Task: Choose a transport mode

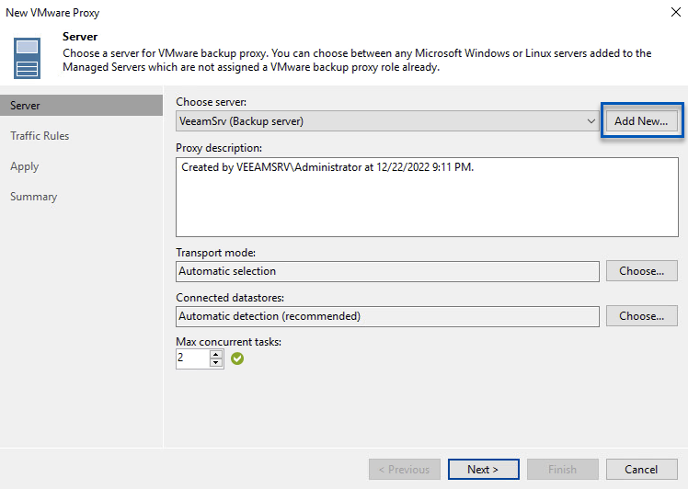Action: click(x=641, y=271)
